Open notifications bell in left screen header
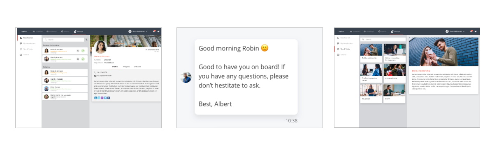499x151 pixels. (154, 31)
